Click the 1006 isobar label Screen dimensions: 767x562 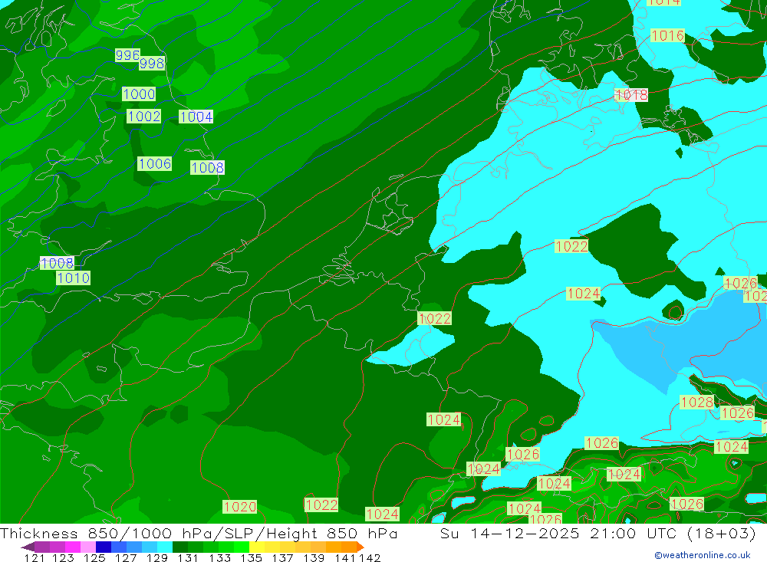click(155, 164)
